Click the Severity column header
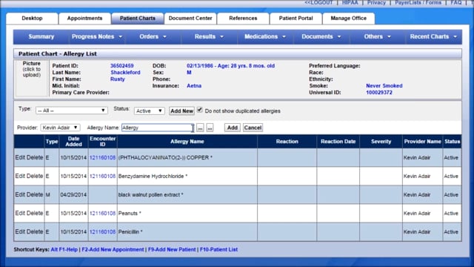Image resolution: width=474 pixels, height=267 pixels. (381, 142)
